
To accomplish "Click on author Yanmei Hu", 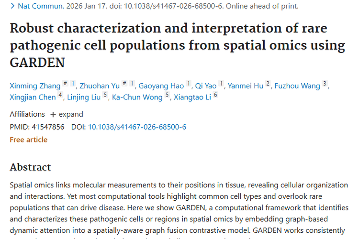I will [x=245, y=86].
